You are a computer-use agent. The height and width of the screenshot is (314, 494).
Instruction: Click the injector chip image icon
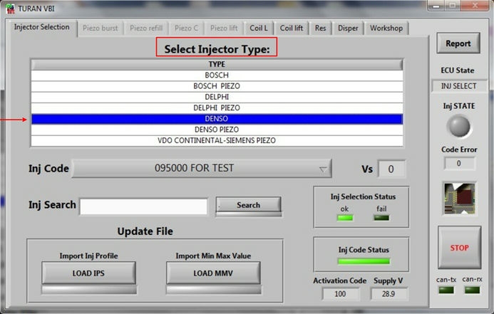click(x=458, y=197)
